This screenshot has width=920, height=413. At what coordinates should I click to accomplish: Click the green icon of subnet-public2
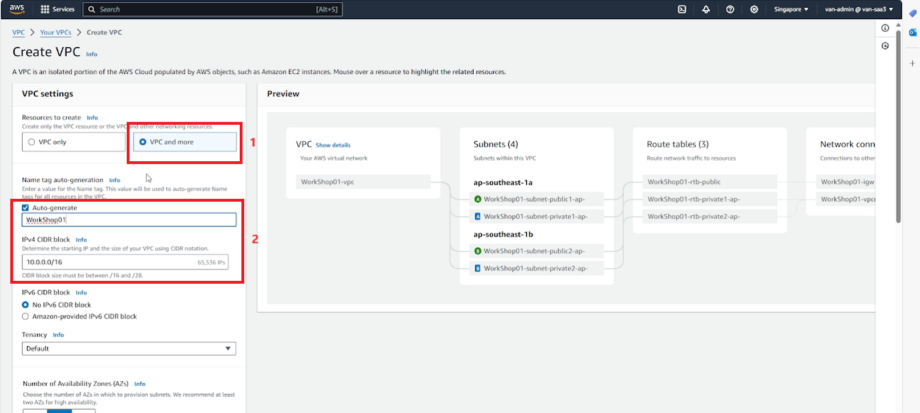coord(478,251)
